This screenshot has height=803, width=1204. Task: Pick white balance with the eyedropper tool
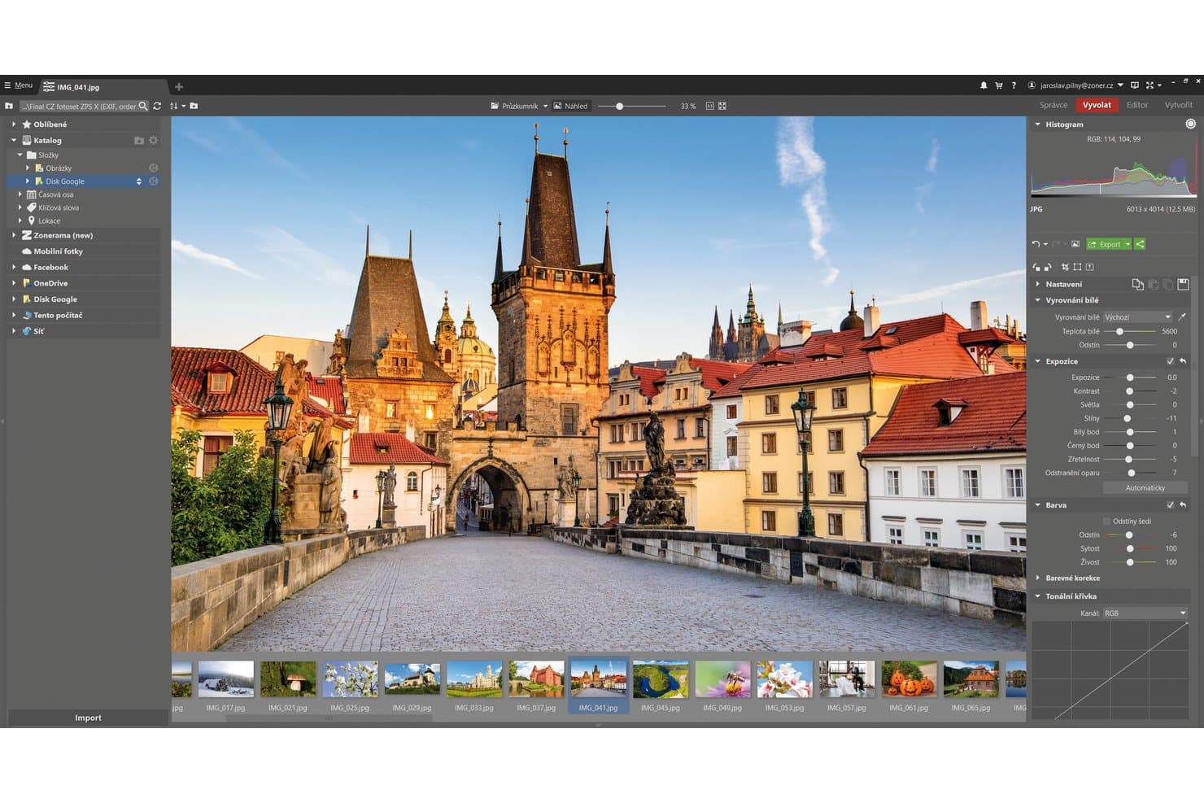point(1182,317)
